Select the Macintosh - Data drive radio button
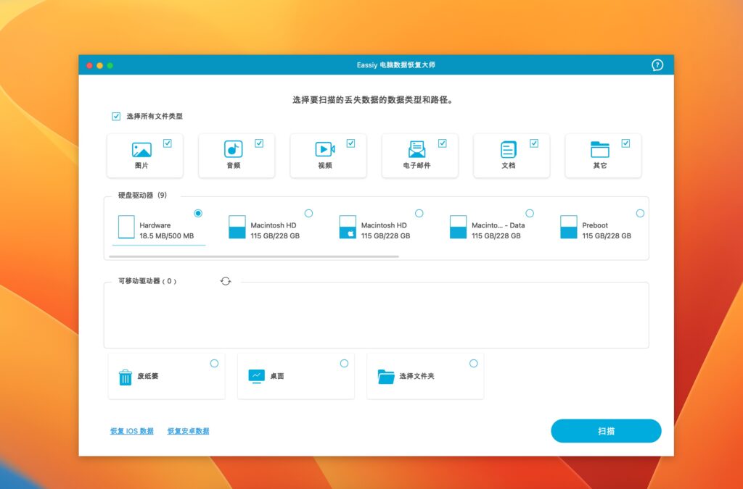743x489 pixels. (x=530, y=213)
